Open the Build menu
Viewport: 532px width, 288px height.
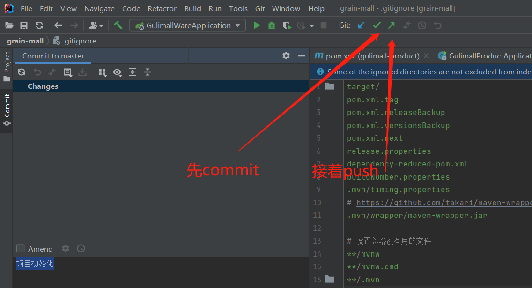tap(193, 8)
